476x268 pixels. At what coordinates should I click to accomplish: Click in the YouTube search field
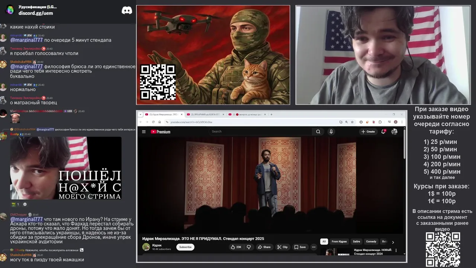[x=260, y=131]
